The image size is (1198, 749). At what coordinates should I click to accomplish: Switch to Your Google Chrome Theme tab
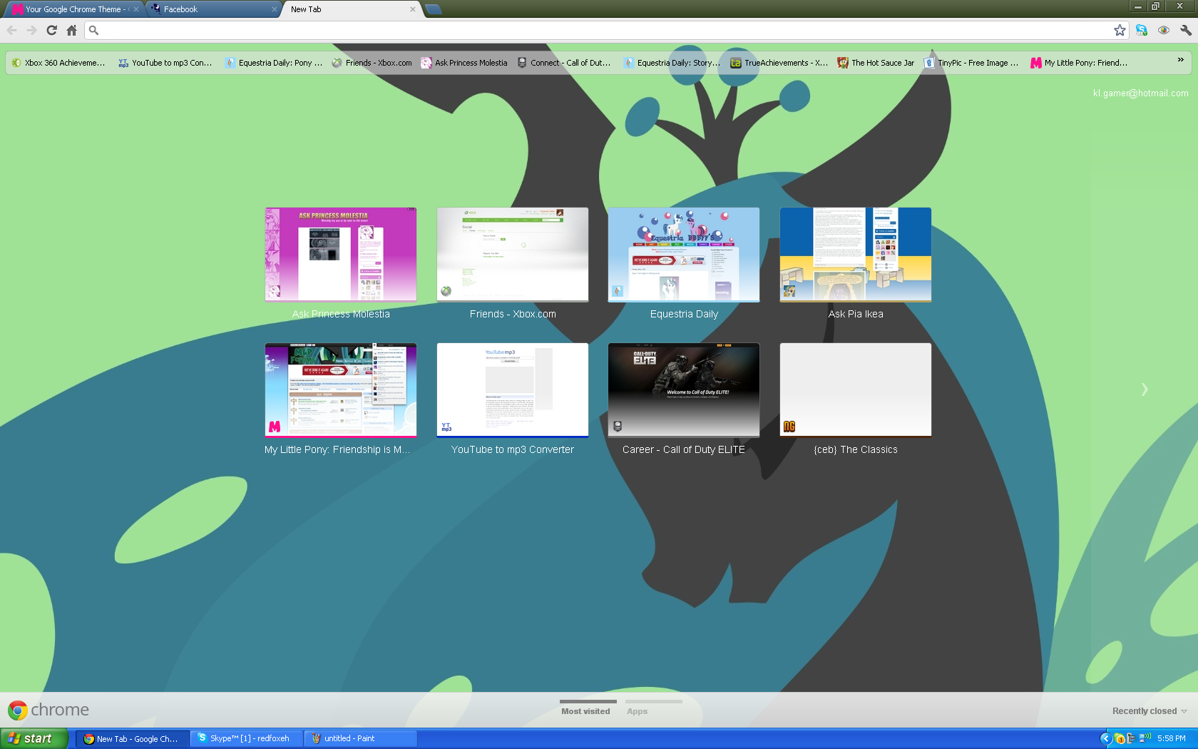[x=74, y=9]
